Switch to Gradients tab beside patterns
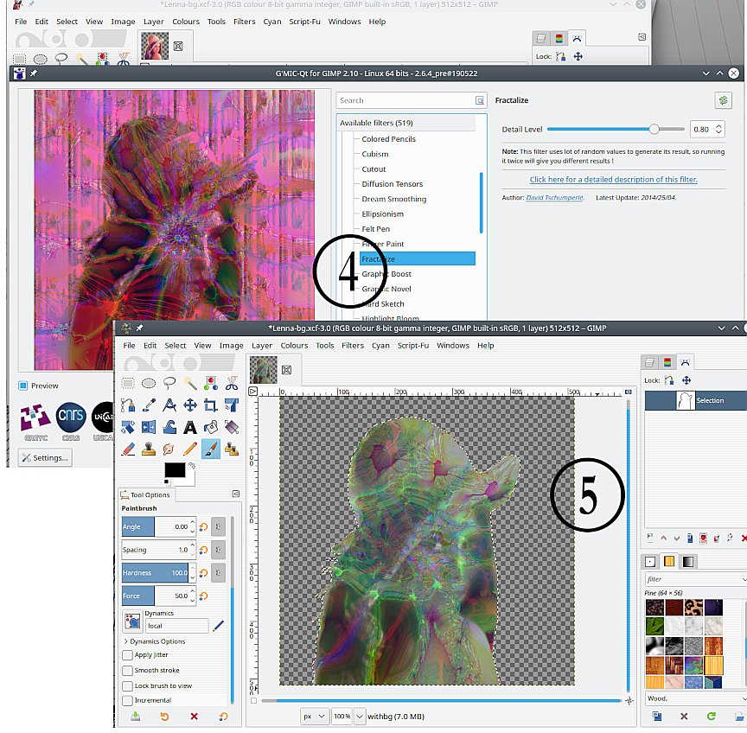The width and height of the screenshot is (747, 733). tap(688, 562)
